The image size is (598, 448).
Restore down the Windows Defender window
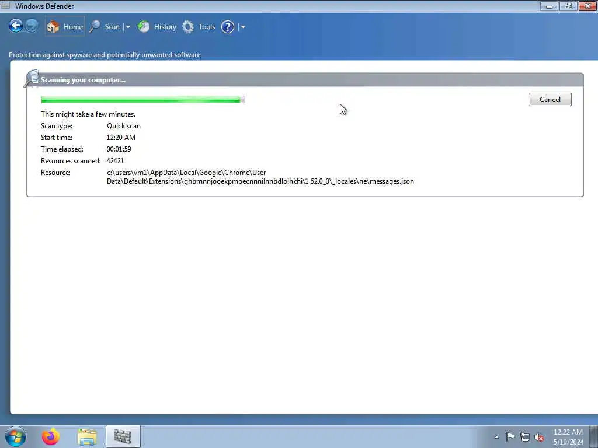tap(568, 6)
